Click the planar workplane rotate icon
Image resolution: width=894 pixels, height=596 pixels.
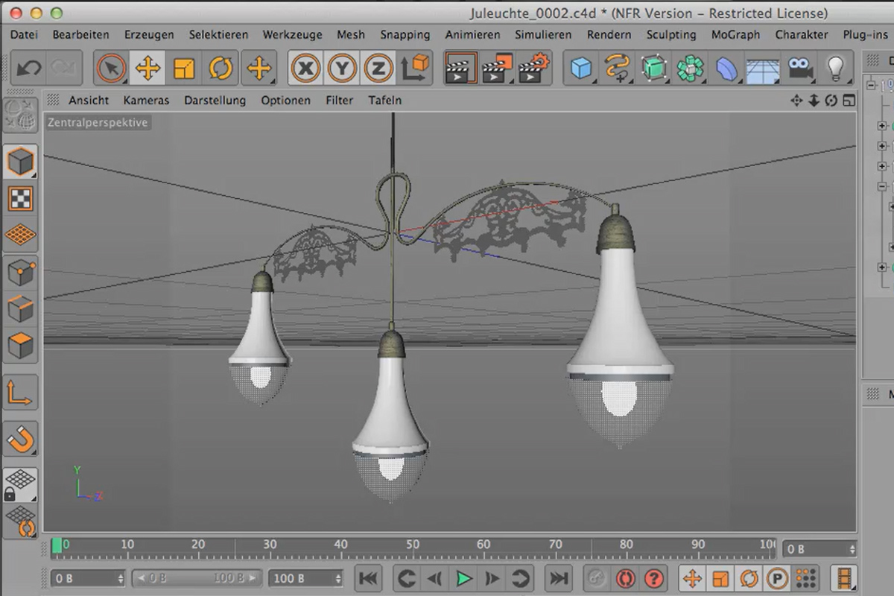click(x=20, y=521)
